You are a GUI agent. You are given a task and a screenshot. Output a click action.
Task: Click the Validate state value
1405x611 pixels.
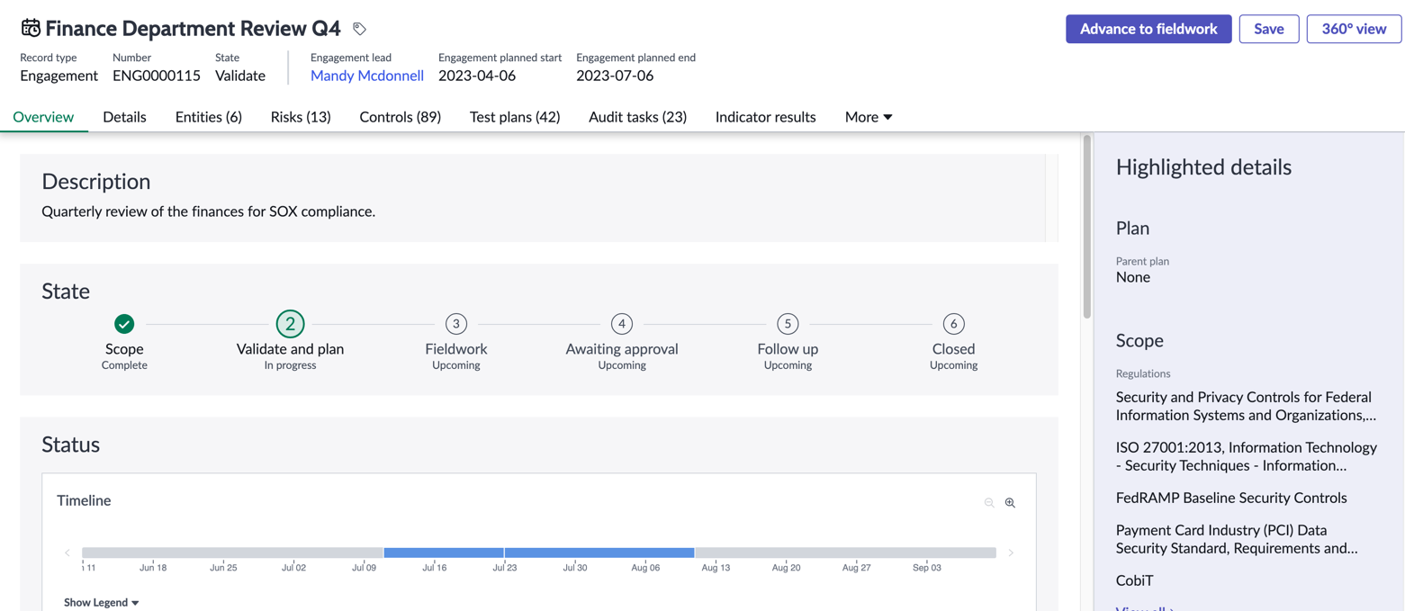point(240,76)
